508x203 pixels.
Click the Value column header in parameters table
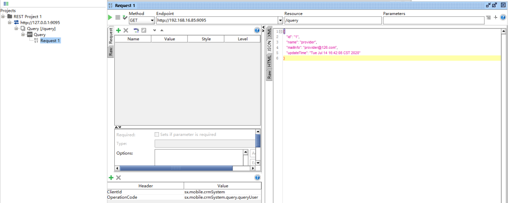169,39
